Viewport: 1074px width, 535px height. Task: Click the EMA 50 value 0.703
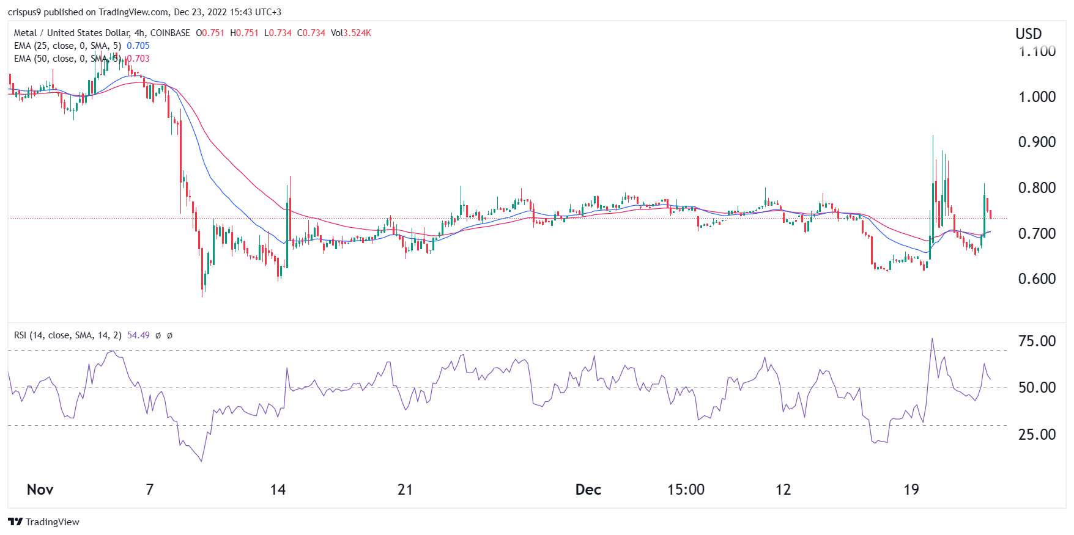click(138, 59)
